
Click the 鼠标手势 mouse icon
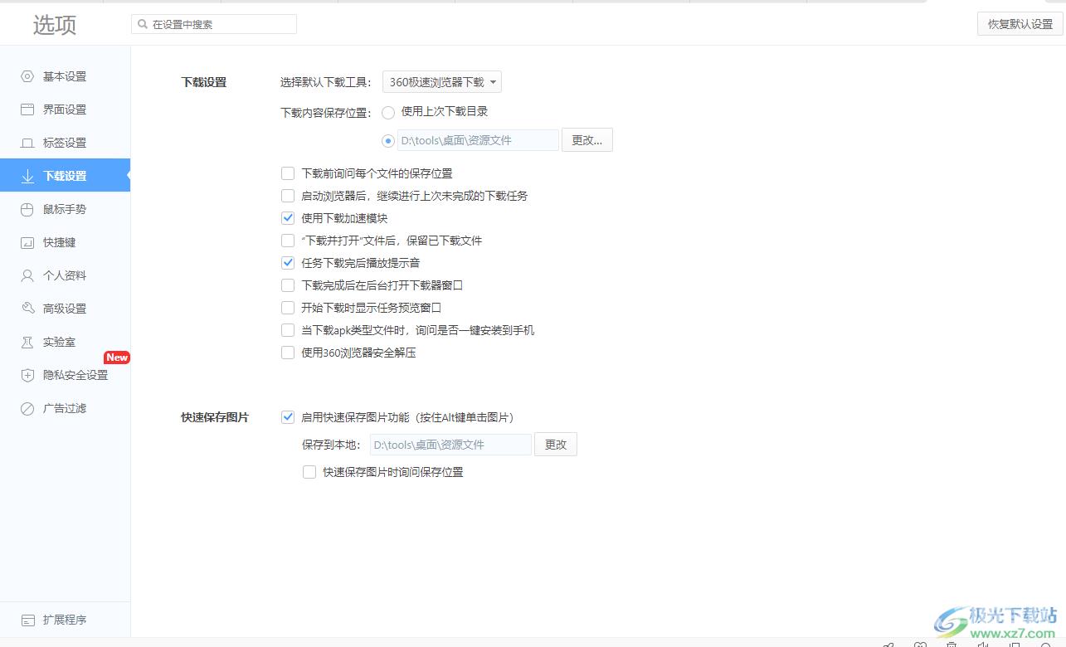27,209
